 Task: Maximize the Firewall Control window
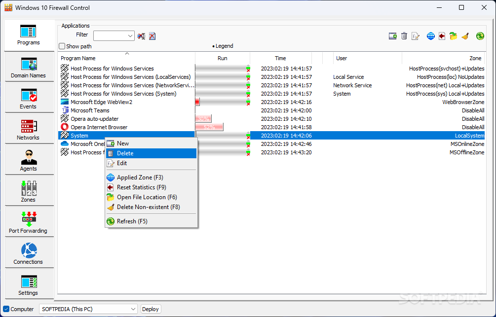461,7
